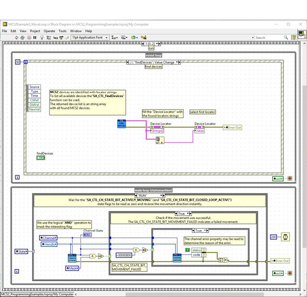Click the Error Out indicator in event loop
Viewport: 307px width, 297px height.
point(232,127)
